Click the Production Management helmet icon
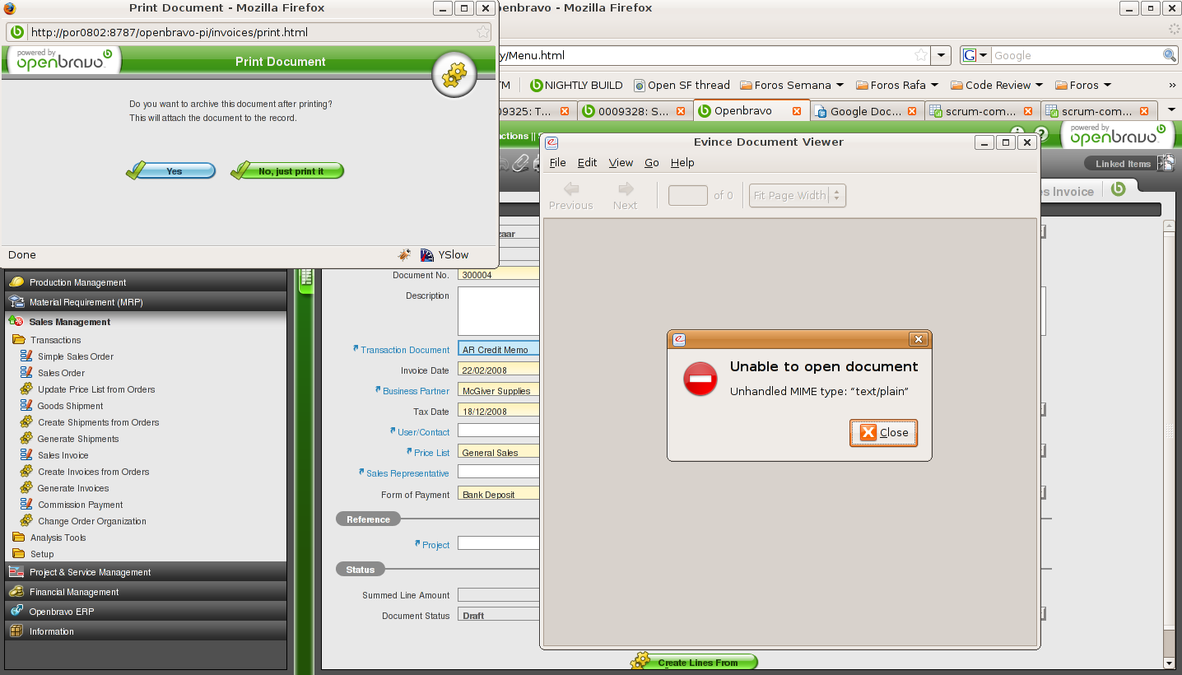1182x675 pixels. click(16, 282)
